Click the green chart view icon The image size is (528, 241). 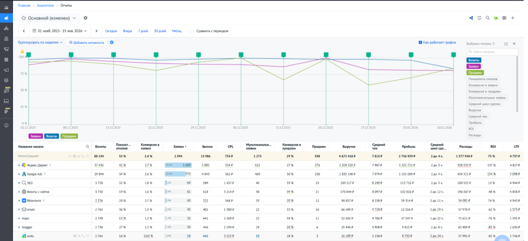(496, 18)
